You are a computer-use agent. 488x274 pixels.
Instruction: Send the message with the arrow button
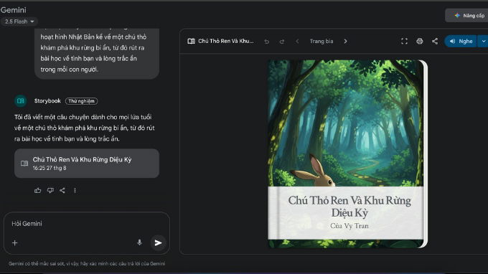click(x=158, y=243)
